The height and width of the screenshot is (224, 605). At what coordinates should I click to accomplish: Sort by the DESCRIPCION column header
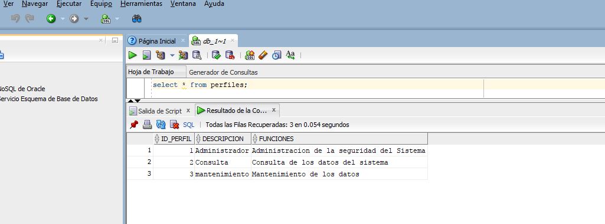click(x=223, y=139)
